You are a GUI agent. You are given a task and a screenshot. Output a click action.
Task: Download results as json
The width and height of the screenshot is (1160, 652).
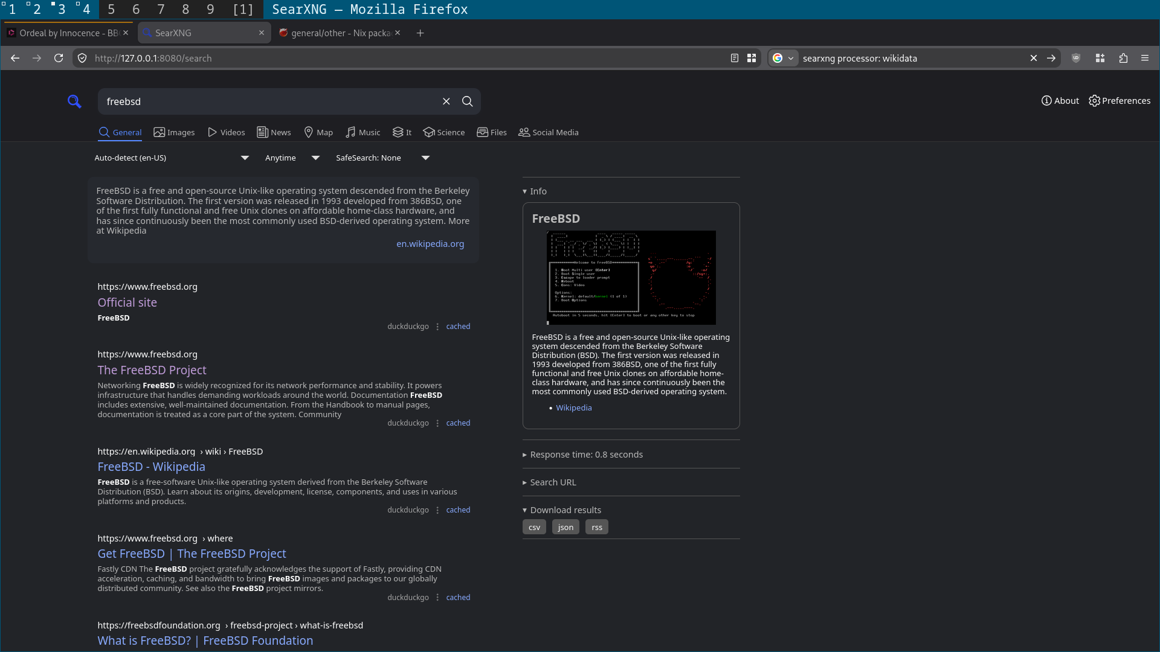coord(566,527)
